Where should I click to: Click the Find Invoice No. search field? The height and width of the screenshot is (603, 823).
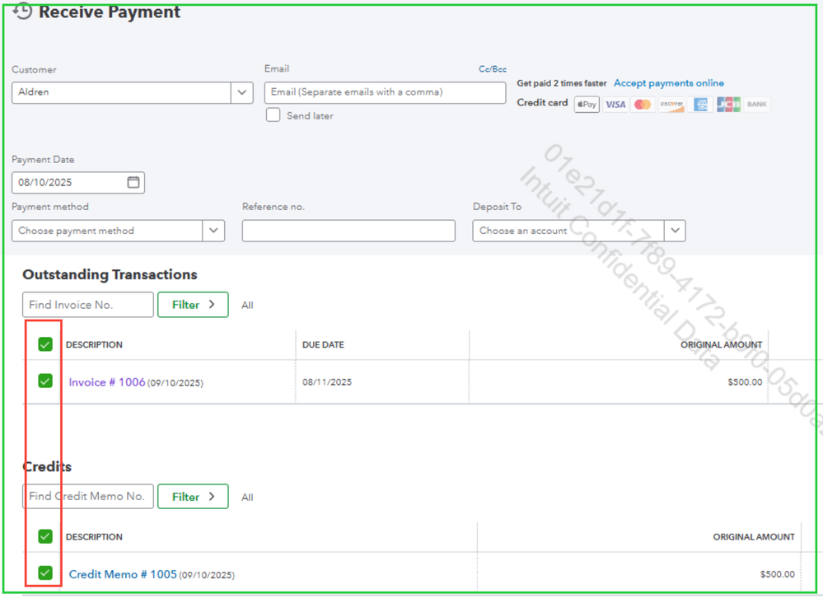click(x=87, y=305)
